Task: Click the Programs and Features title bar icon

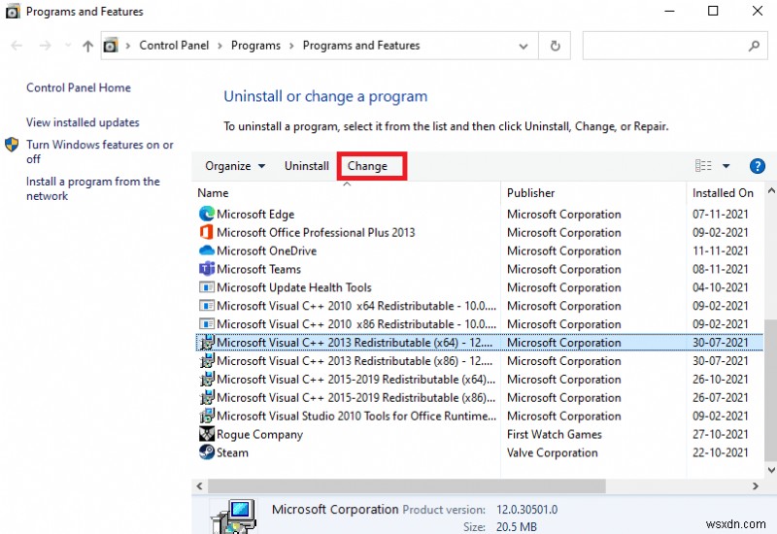Action: coord(13,12)
